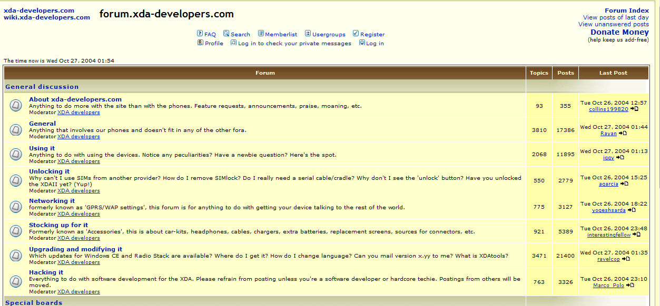660x306 pixels.
Task: Click post count 17386 for General
Action: coord(565,130)
